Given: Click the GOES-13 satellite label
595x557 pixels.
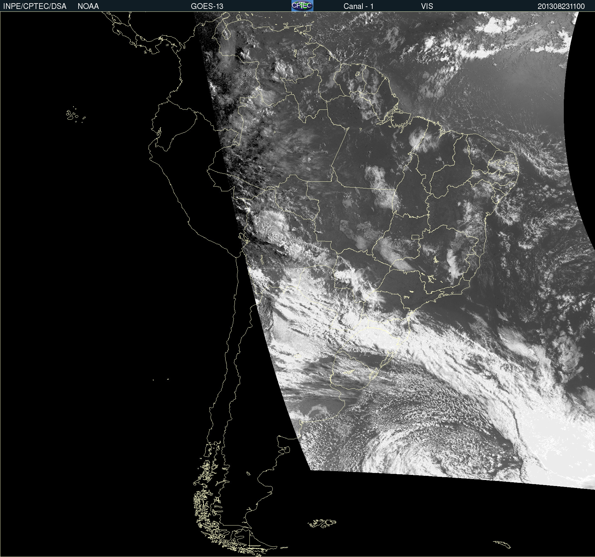Looking at the screenshot, I should [x=207, y=6].
